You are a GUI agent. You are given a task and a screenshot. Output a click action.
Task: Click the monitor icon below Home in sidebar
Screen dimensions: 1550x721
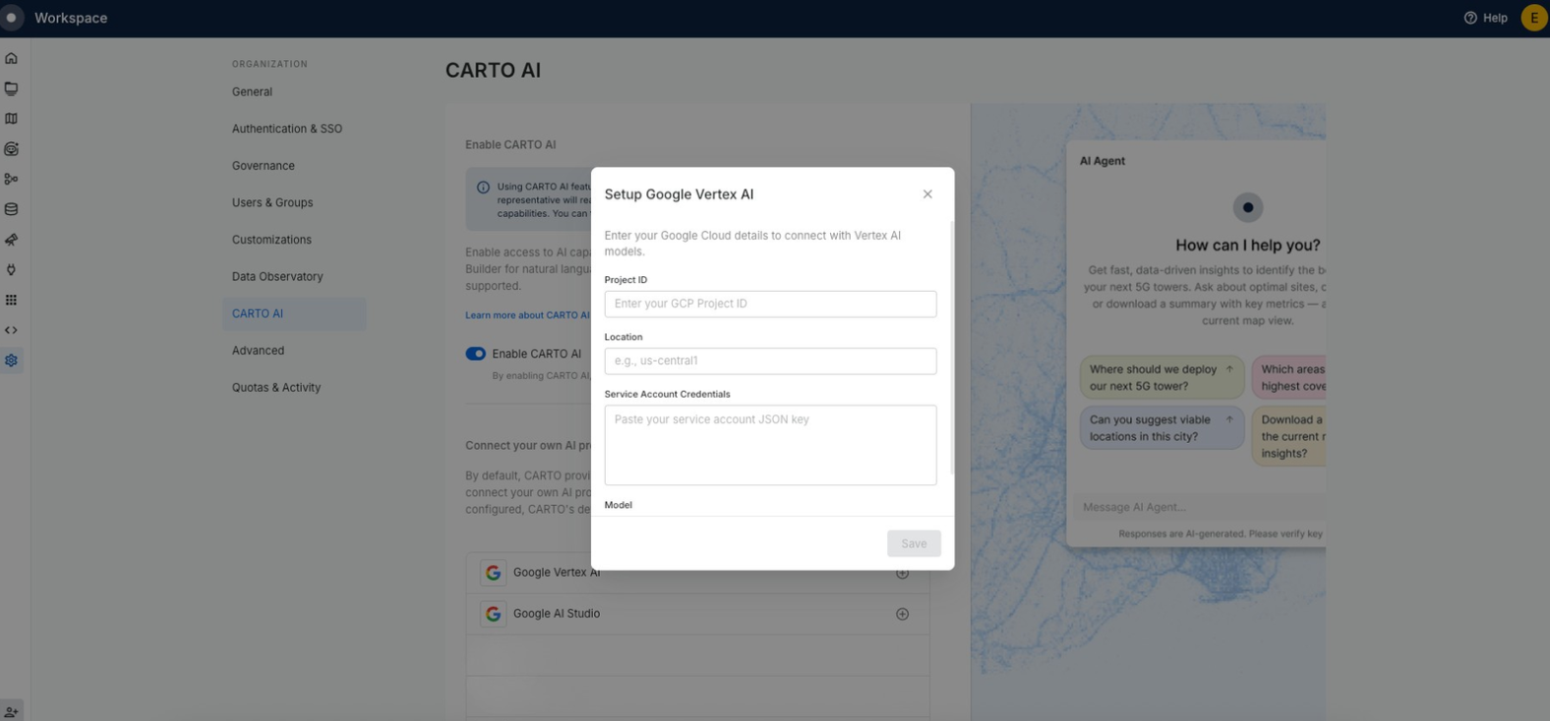11,88
